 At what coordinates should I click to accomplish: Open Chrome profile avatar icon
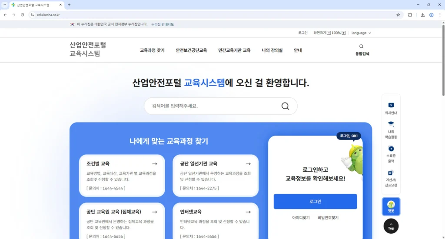tap(431, 15)
